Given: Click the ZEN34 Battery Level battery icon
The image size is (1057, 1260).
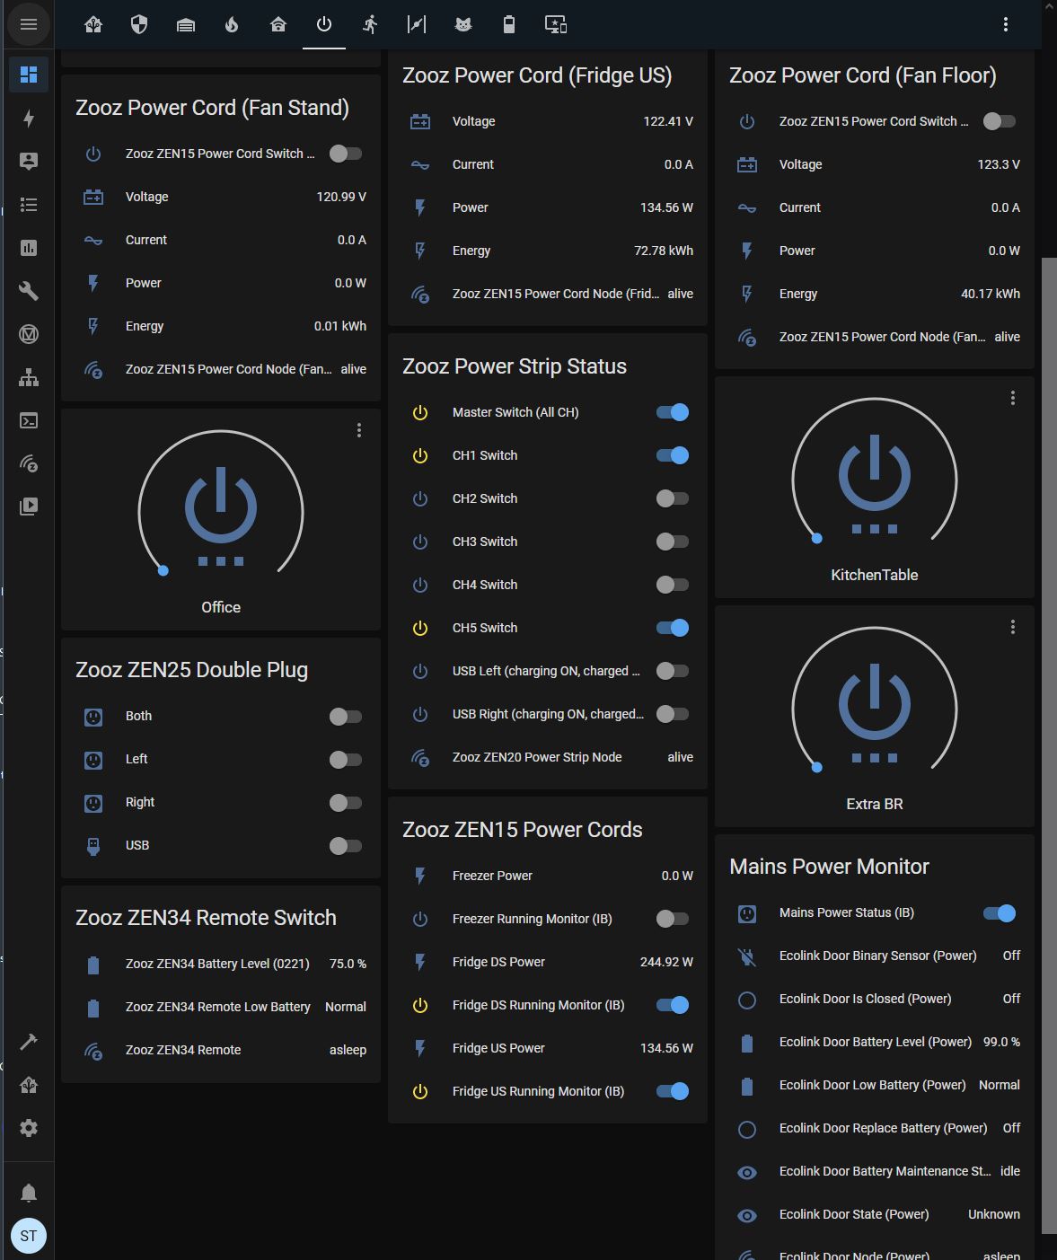Looking at the screenshot, I should 93,965.
